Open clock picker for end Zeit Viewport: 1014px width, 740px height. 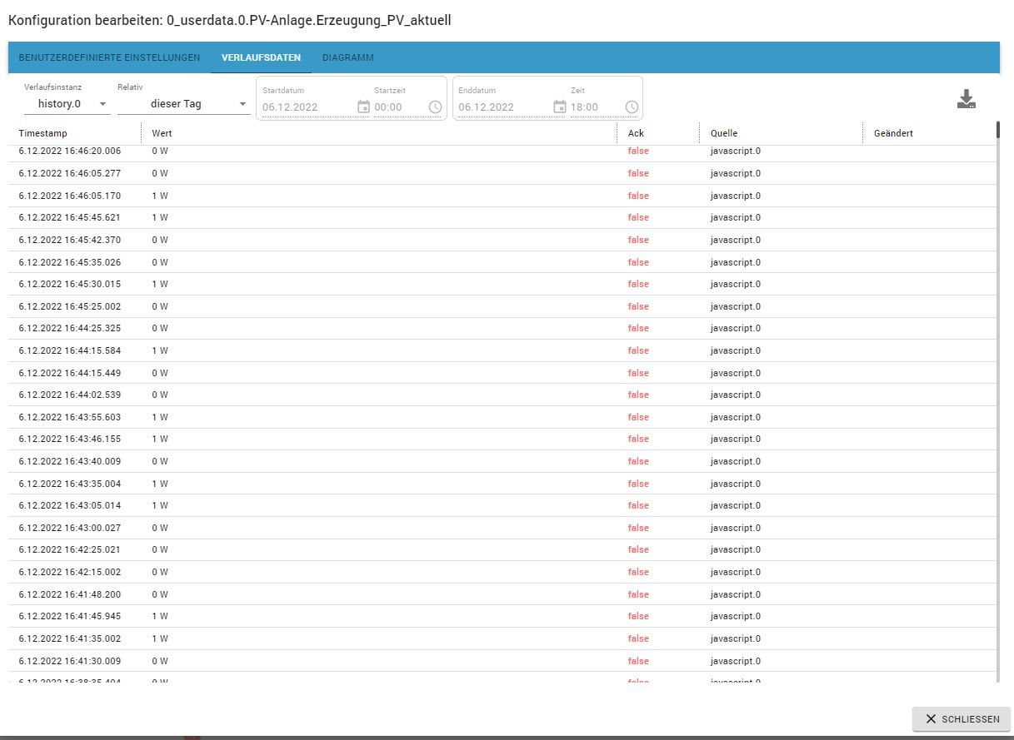[x=632, y=107]
